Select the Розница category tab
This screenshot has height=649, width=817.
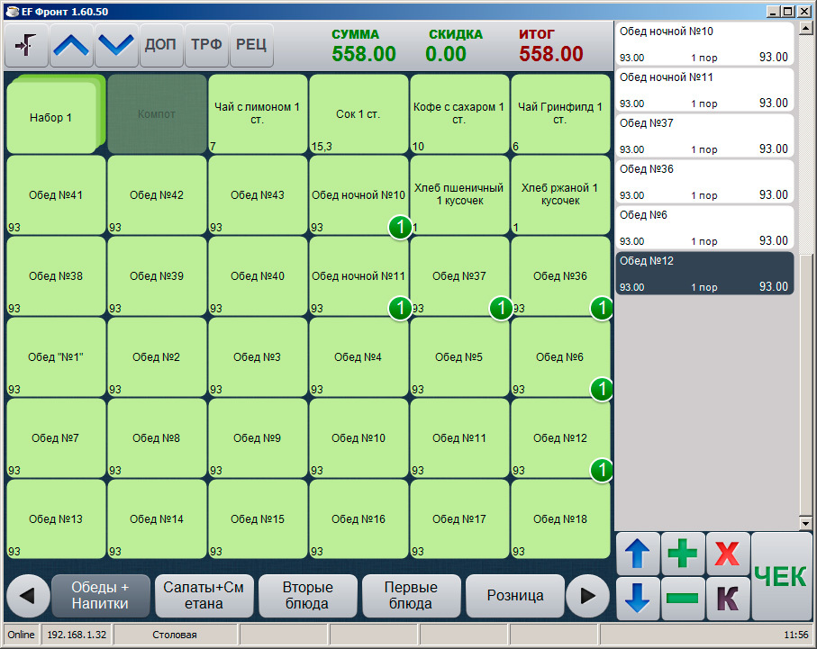514,595
